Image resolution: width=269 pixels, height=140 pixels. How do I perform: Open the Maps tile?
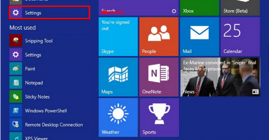pyautogui.click(x=118, y=77)
